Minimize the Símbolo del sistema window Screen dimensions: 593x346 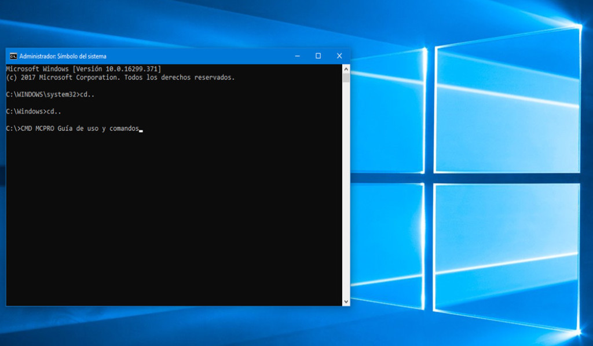[x=297, y=56]
